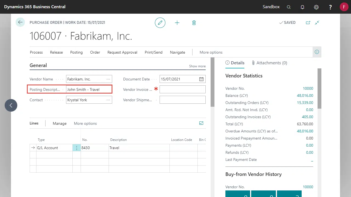Open the Request Approval menu
This screenshot has width=351, height=197.
[122, 52]
